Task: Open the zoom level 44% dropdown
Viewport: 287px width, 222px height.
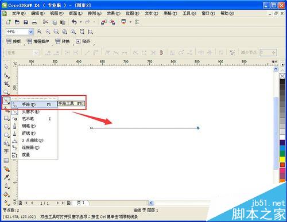Action: [x=31, y=32]
